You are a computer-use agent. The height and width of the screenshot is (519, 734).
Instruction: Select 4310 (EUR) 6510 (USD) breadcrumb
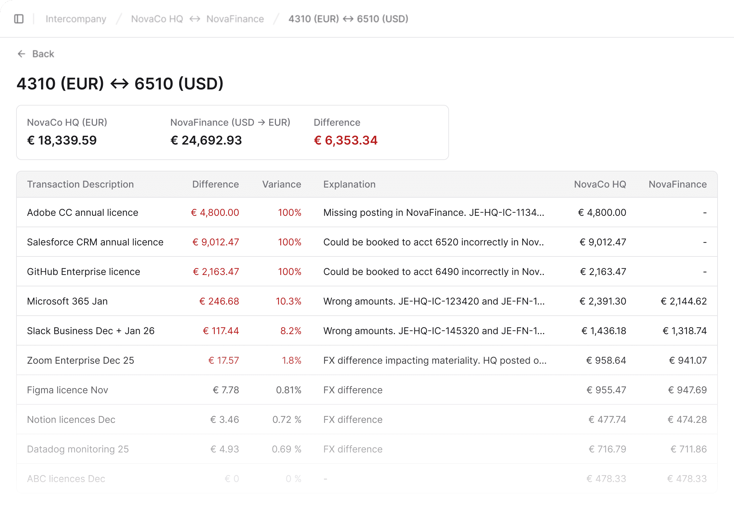pyautogui.click(x=348, y=19)
